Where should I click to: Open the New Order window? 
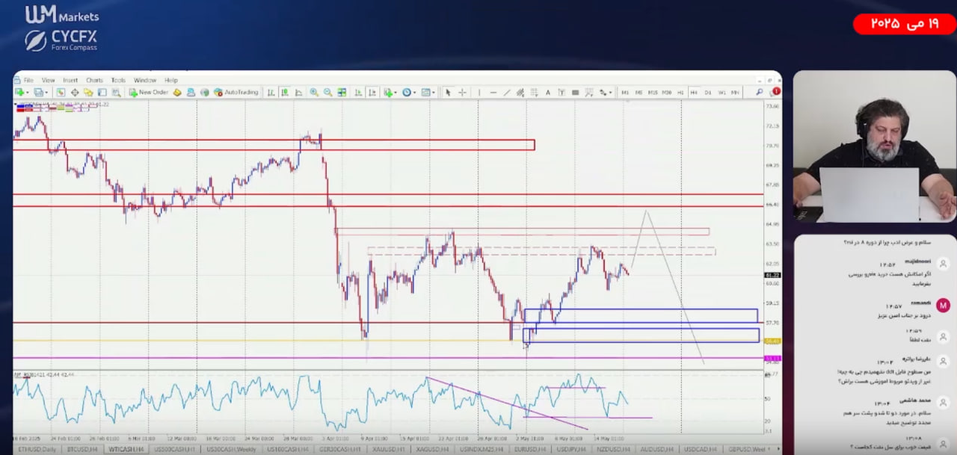[148, 93]
